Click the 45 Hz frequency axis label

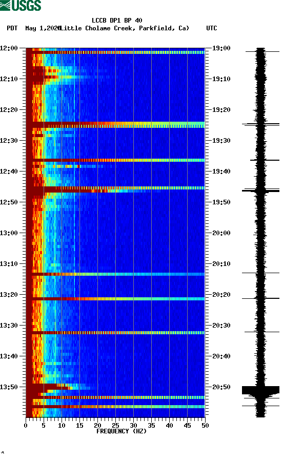187,426
